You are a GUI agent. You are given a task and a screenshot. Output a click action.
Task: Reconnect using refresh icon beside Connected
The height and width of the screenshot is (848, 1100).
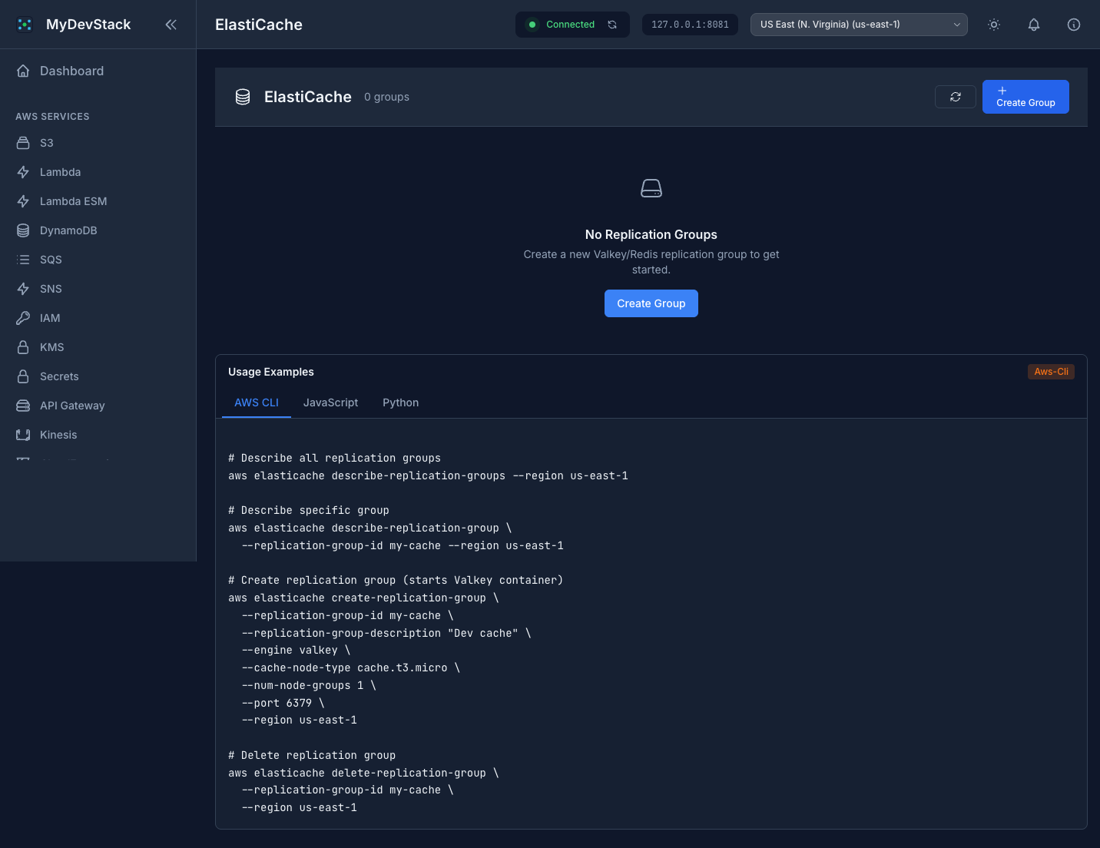coord(612,25)
